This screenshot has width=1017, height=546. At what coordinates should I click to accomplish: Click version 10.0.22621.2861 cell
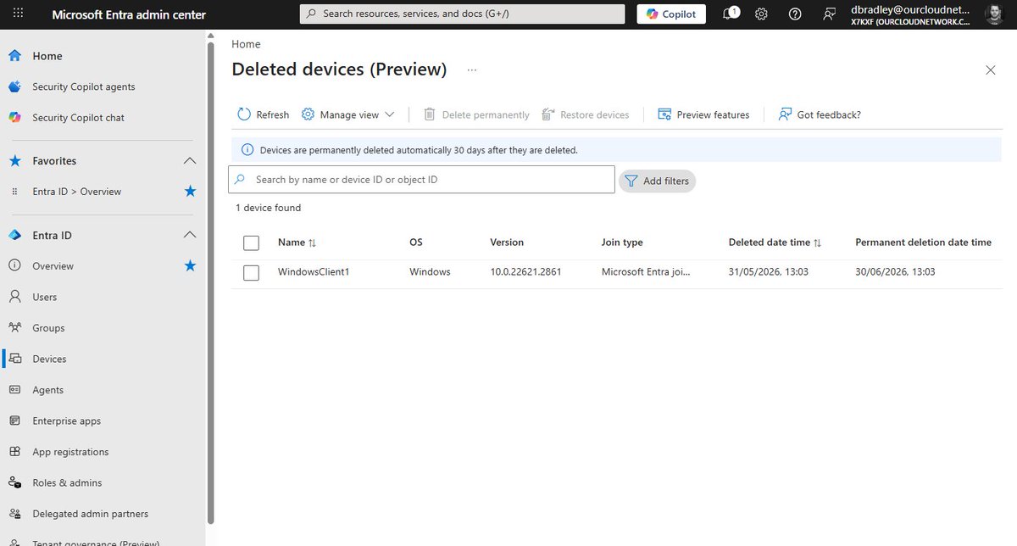525,272
